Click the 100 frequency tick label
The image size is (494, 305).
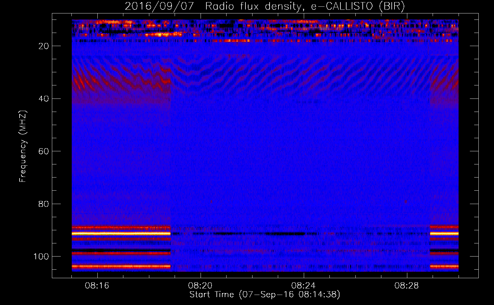tap(41, 257)
